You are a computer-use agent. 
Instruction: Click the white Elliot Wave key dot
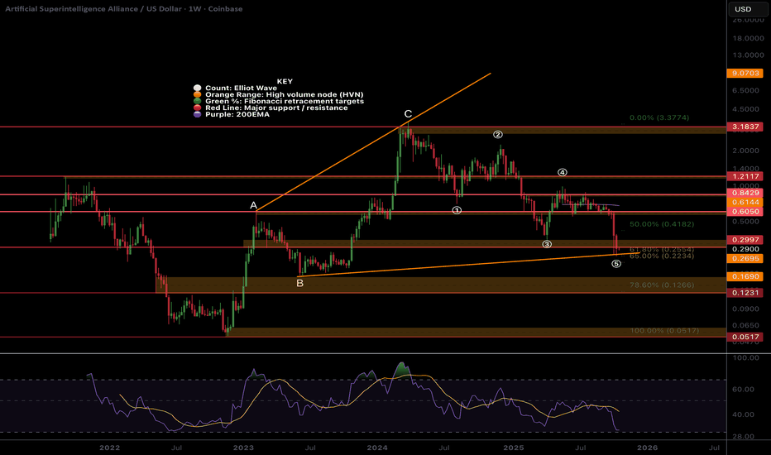194,88
